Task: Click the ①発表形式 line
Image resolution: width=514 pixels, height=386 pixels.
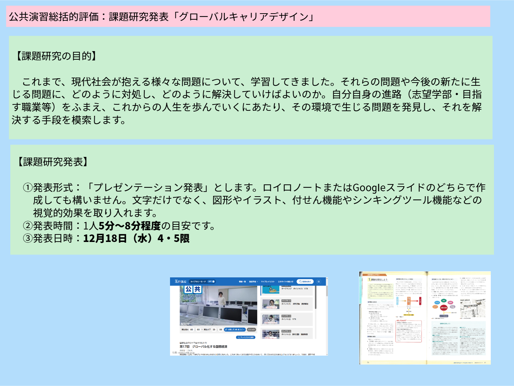Action: (254, 200)
